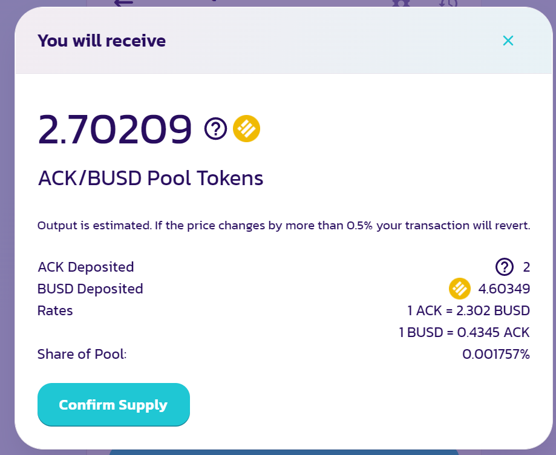Select the BUSD Deposited label

tap(90, 289)
